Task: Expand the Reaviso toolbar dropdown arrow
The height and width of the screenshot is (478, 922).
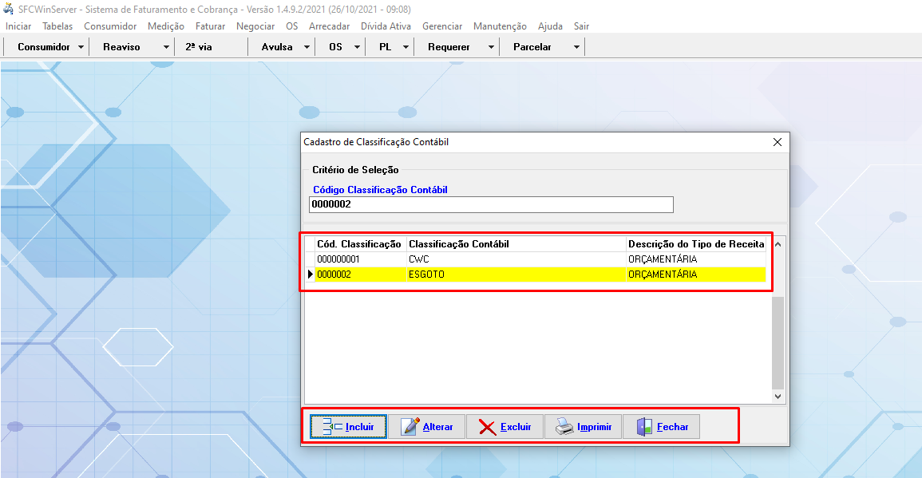Action: (x=166, y=47)
